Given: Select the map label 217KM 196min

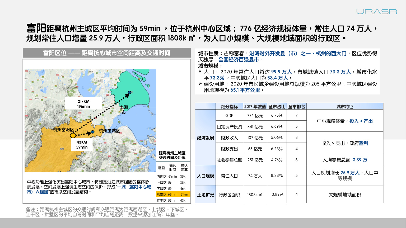Looking at the screenshot, I should coord(83,104).
